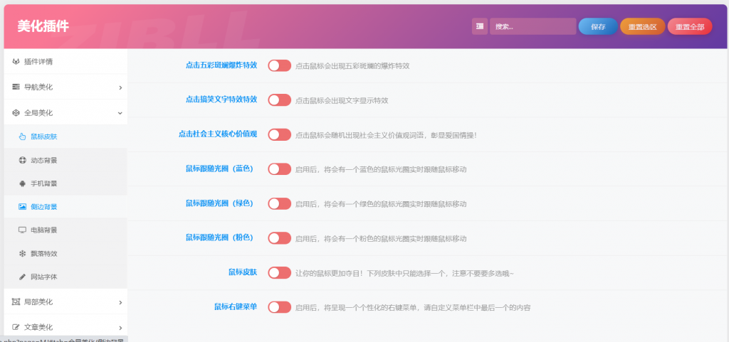Turn on the 鼠标皮肤 switch

pos(279,273)
